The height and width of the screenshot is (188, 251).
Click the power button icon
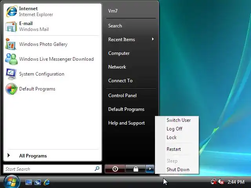pyautogui.click(x=115, y=169)
